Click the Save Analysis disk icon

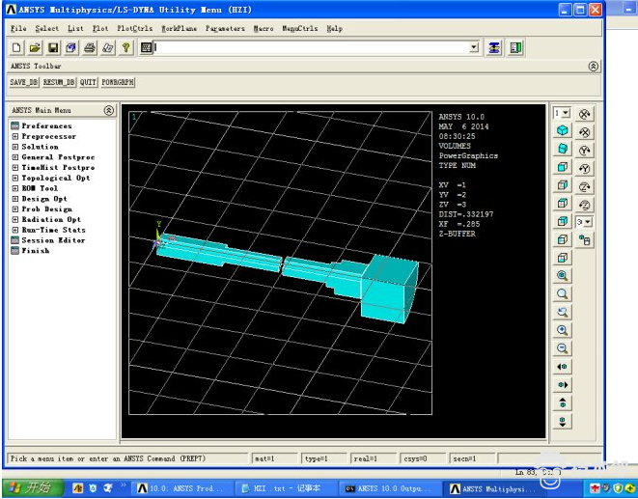pyautogui.click(x=53, y=47)
